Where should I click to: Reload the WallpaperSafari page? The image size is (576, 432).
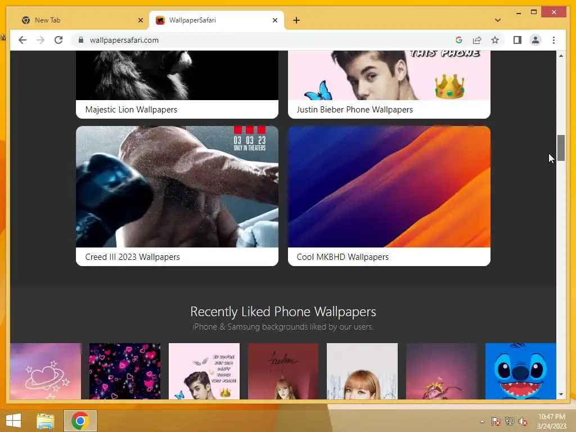(58, 40)
